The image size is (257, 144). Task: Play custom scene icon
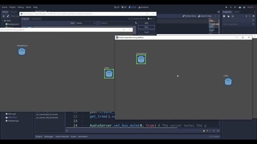point(244,7)
